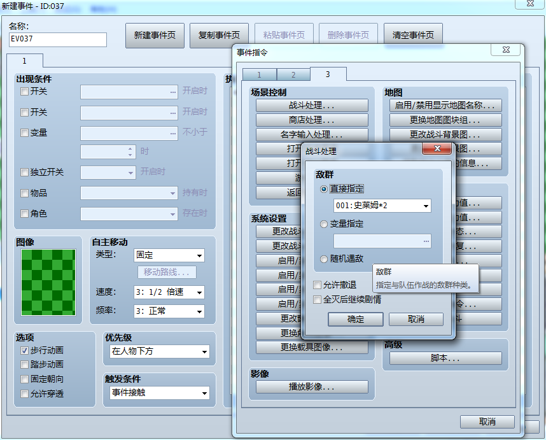The height and width of the screenshot is (440, 546).
Task: Click 启用/禁用显示地图名称... button
Action: click(x=445, y=105)
